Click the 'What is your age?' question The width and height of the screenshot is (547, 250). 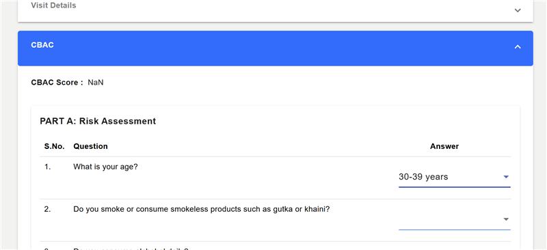pos(105,167)
